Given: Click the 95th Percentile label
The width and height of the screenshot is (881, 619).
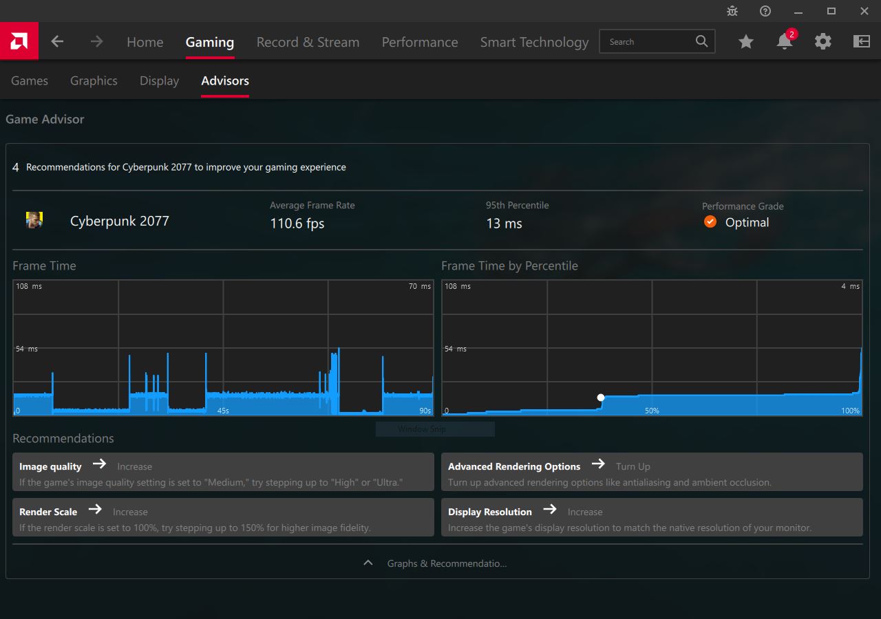Looking at the screenshot, I should (x=518, y=205).
